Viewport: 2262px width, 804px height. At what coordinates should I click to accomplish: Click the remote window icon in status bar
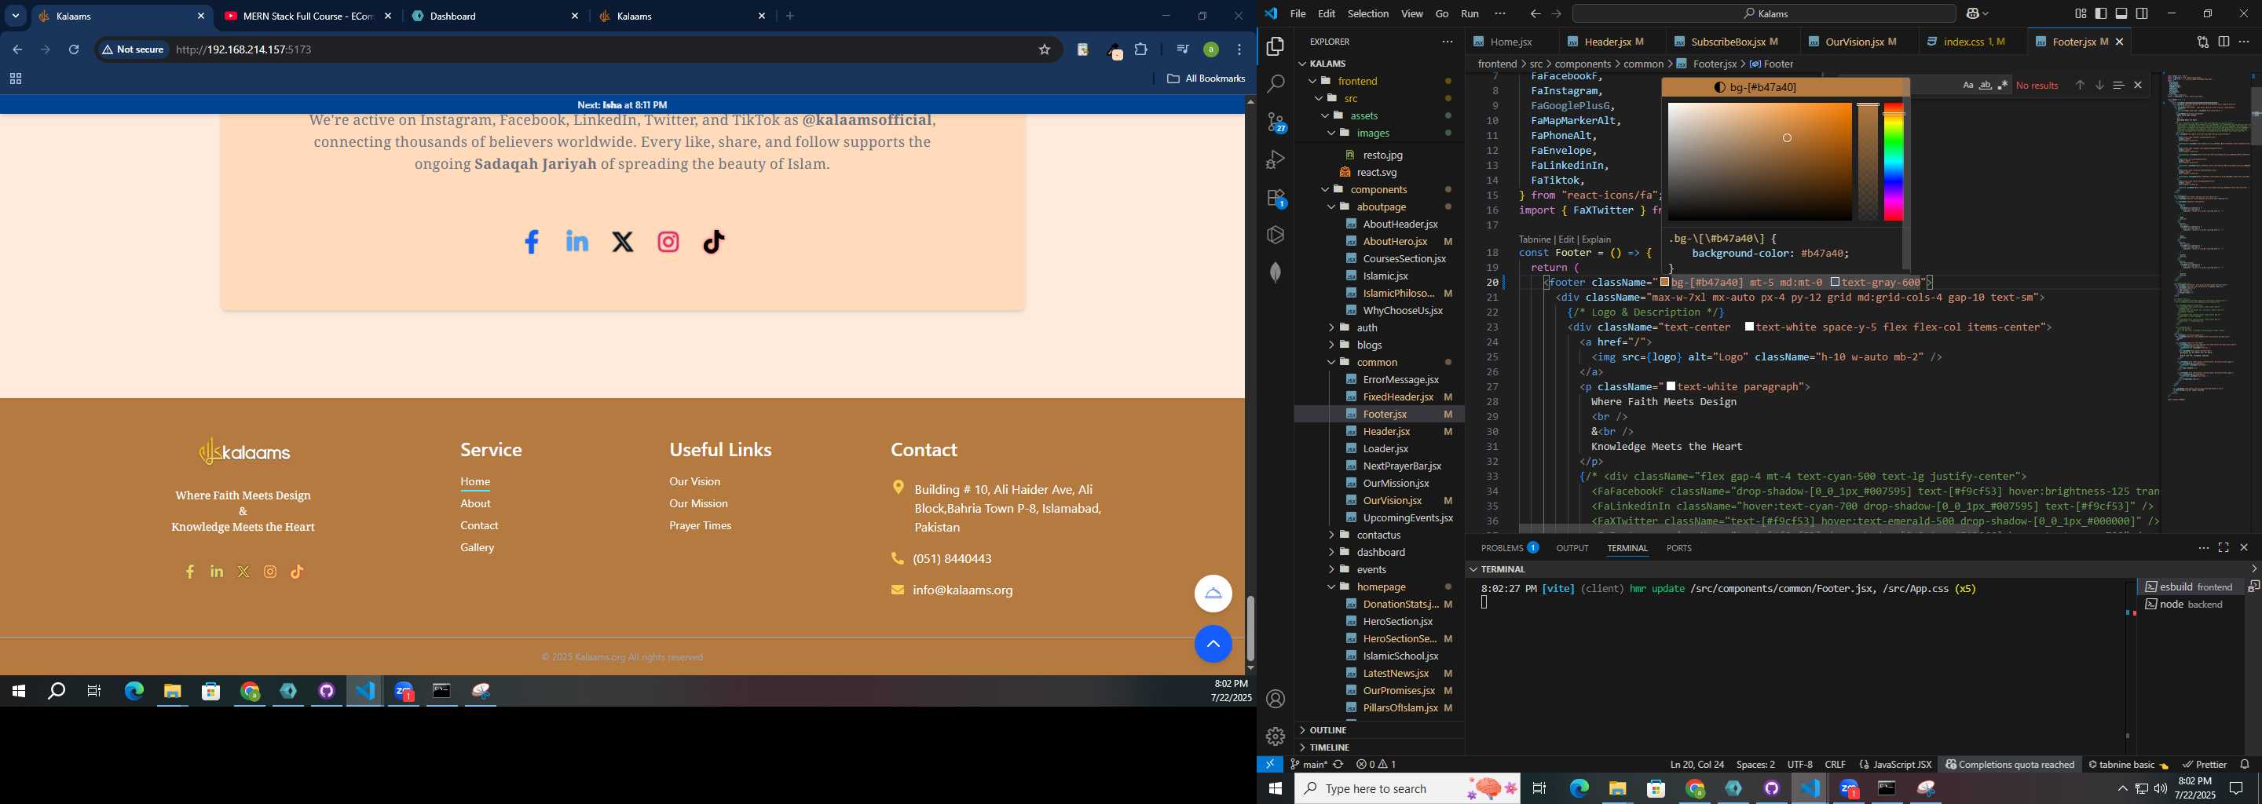(x=1270, y=765)
